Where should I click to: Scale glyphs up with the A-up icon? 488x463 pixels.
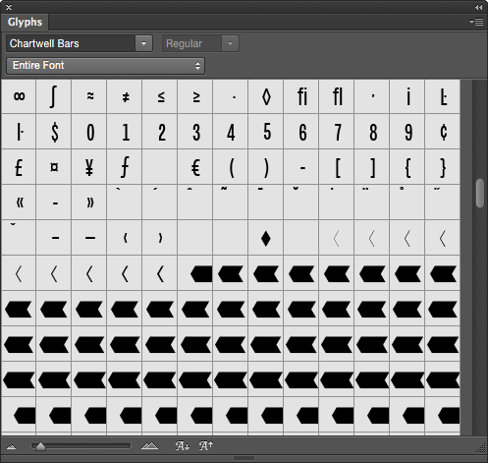pos(206,445)
